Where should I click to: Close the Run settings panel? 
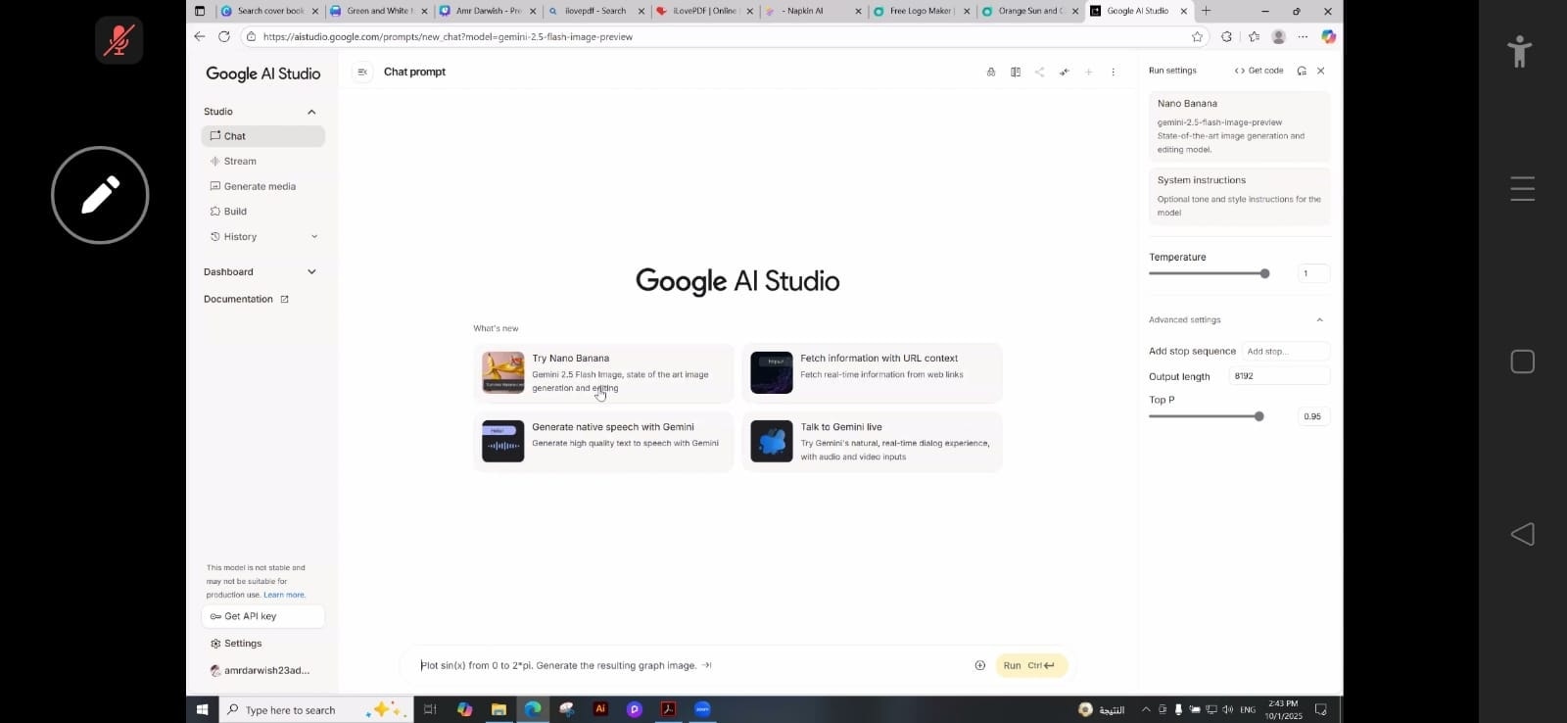1320,71
